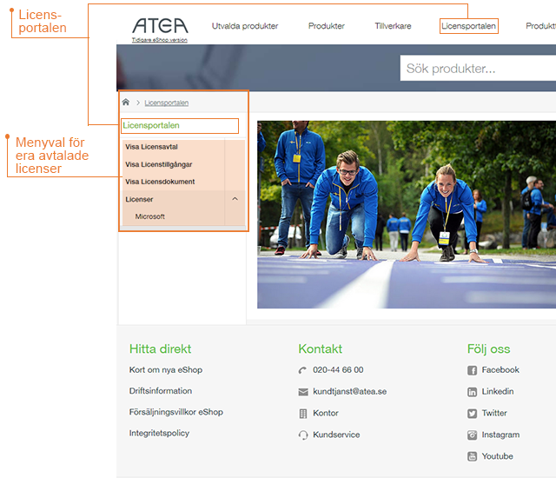Click the home icon in breadcrumb
Image resolution: width=556 pixels, height=478 pixels.
[x=126, y=103]
